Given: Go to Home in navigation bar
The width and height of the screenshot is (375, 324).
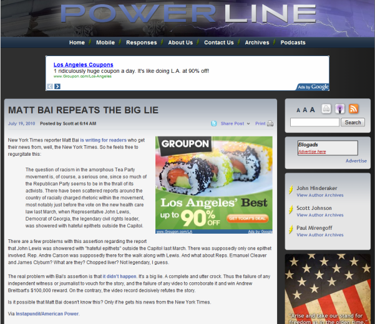Looking at the screenshot, I should (77, 42).
